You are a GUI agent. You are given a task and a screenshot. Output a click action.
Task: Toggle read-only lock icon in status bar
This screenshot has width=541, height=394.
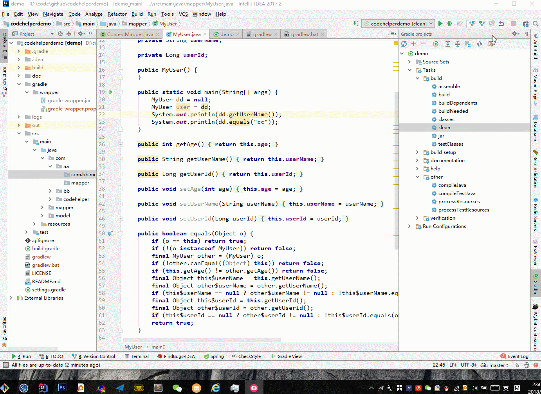(x=517, y=365)
